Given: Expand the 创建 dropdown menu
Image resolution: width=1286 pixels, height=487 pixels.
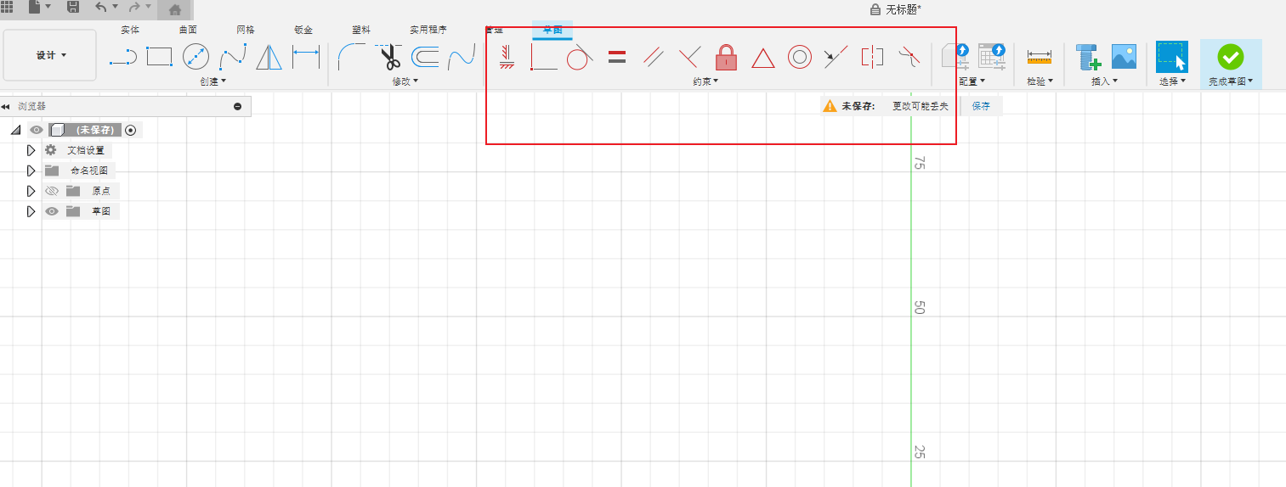Looking at the screenshot, I should pos(212,81).
